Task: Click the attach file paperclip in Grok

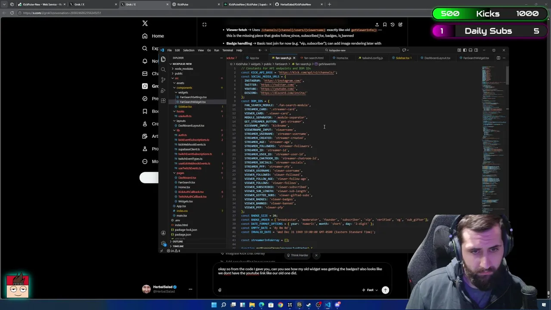Action: (x=220, y=290)
